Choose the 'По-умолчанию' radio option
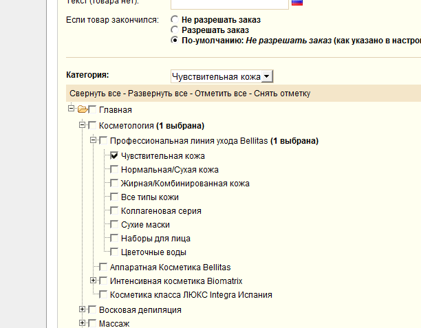 pyautogui.click(x=175, y=41)
